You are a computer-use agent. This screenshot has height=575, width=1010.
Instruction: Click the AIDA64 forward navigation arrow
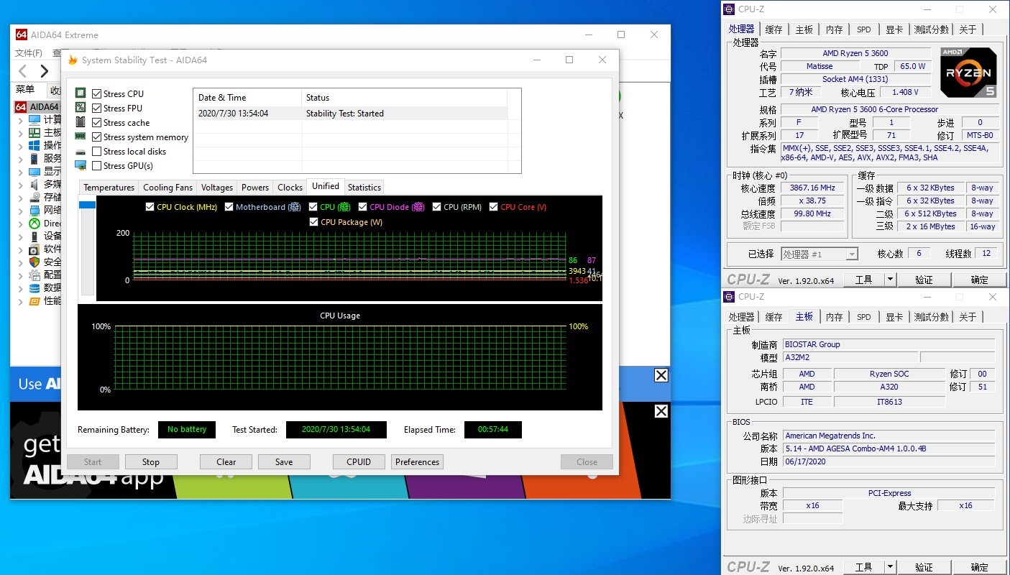click(45, 70)
